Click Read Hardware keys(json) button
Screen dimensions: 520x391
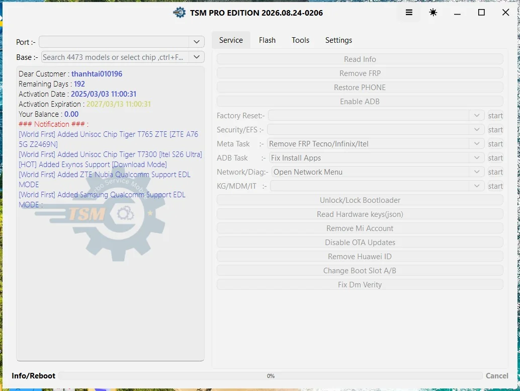(360, 214)
